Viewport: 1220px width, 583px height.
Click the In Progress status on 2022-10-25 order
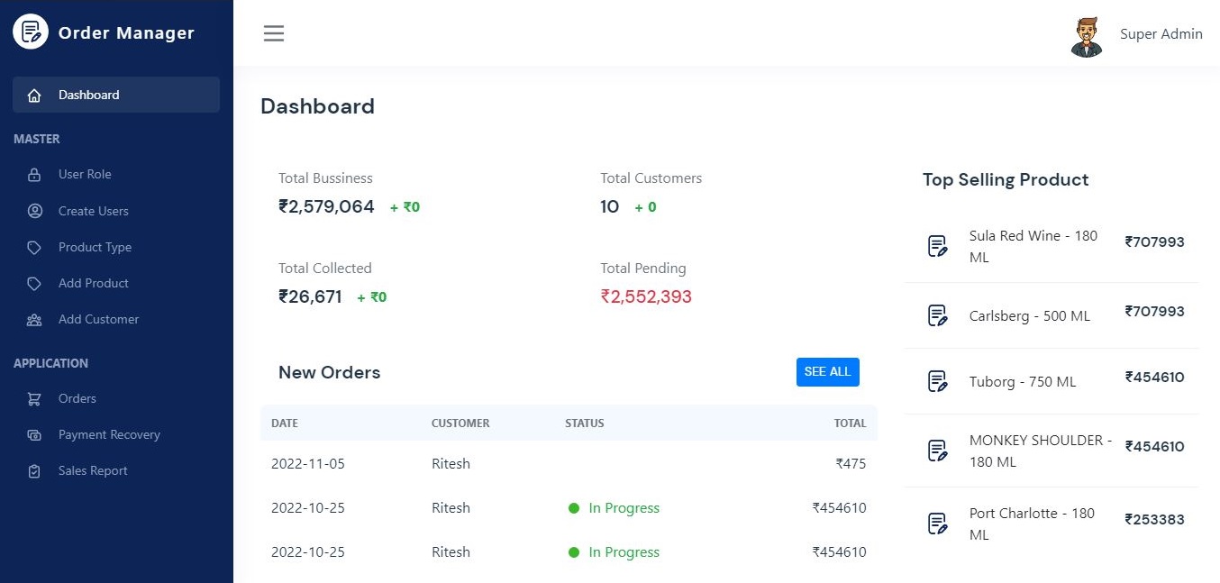[x=624, y=507]
